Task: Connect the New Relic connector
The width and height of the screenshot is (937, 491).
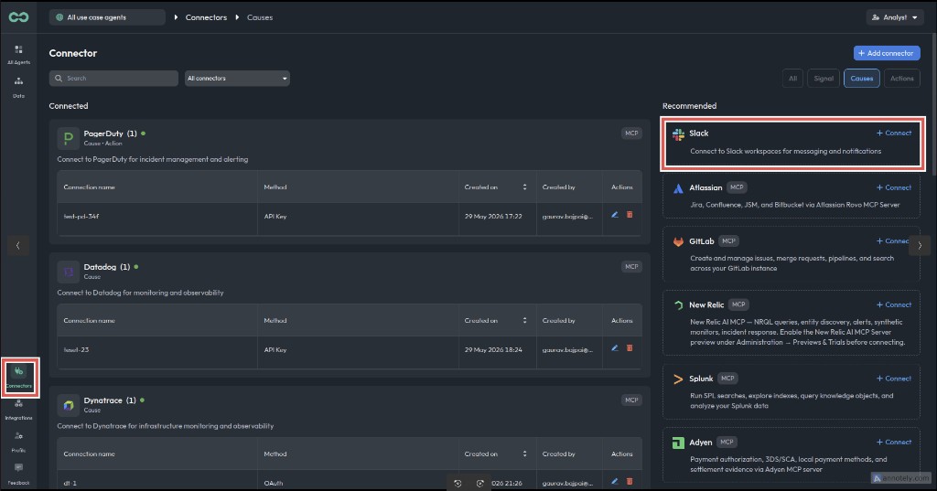Action: tap(894, 304)
